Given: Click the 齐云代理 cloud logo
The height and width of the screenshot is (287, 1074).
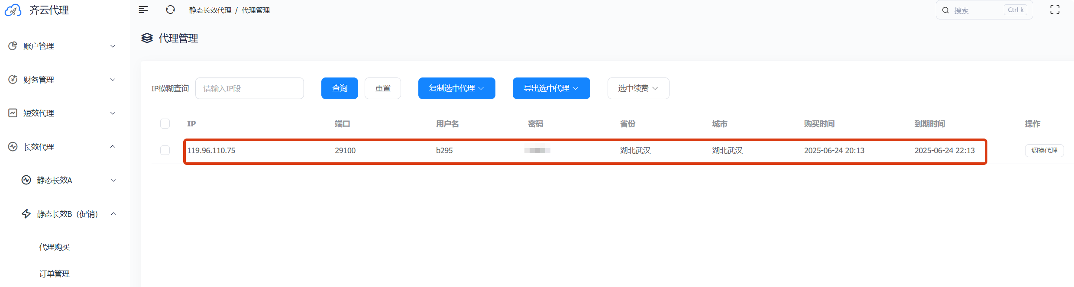Looking at the screenshot, I should (13, 10).
